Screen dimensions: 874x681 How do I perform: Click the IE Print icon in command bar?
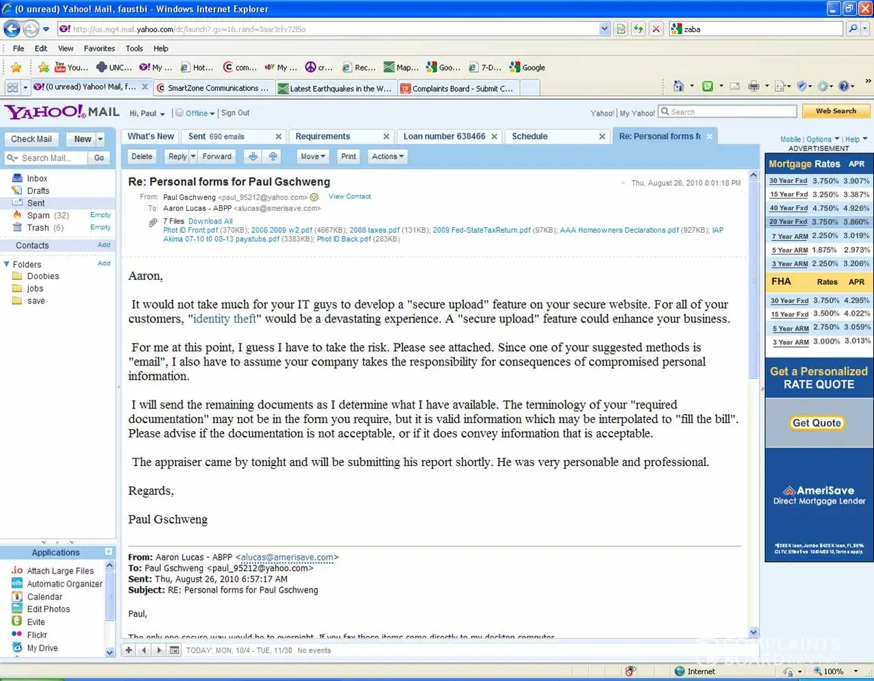pos(753,86)
